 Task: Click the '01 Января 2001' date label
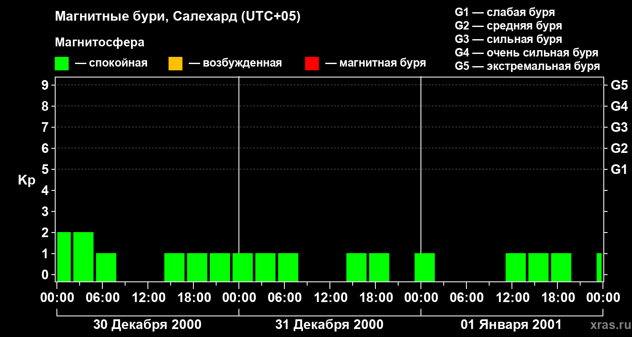point(511,325)
